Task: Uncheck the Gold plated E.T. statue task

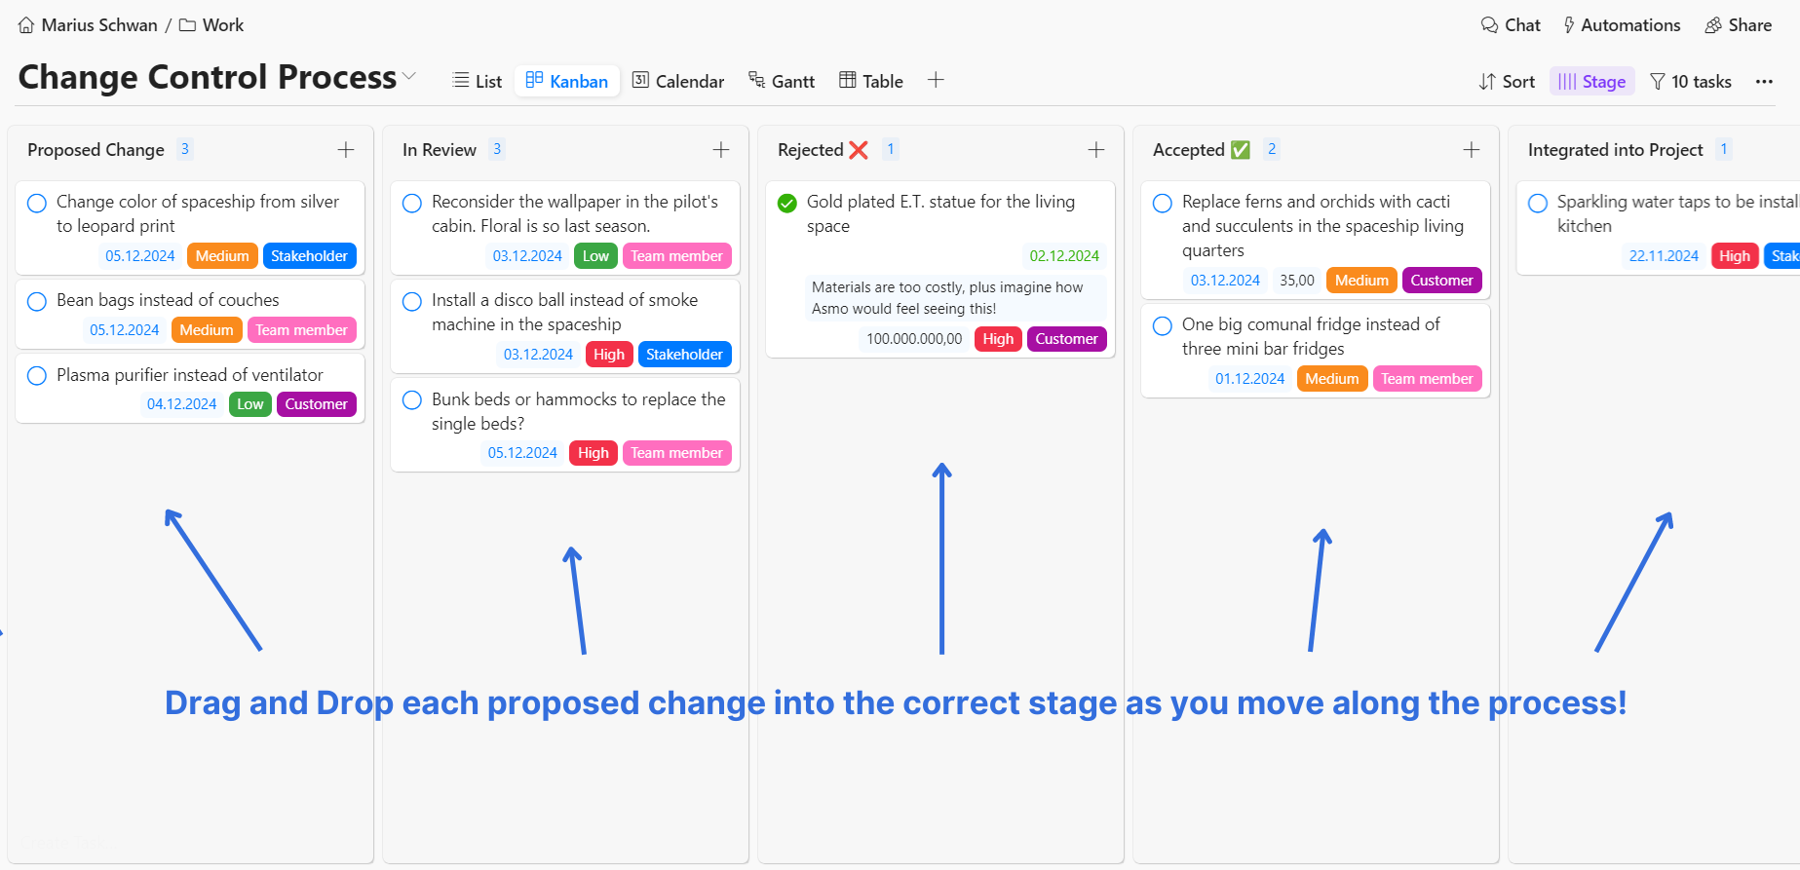Action: pos(787,203)
